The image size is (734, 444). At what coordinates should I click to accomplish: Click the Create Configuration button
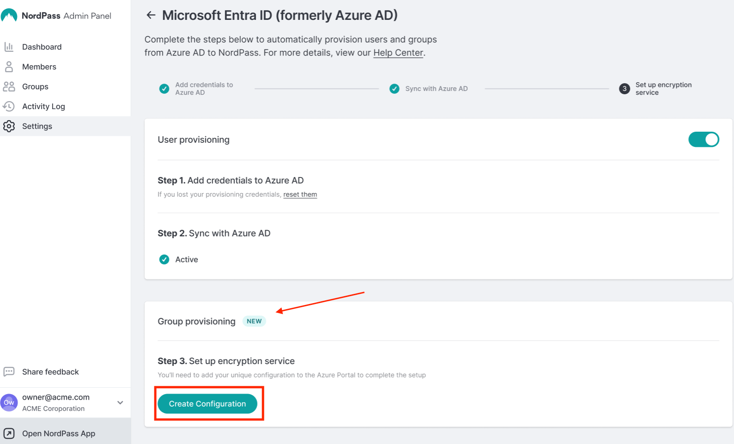(x=208, y=404)
